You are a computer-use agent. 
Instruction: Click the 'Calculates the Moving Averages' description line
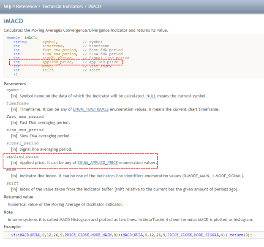(86, 30)
